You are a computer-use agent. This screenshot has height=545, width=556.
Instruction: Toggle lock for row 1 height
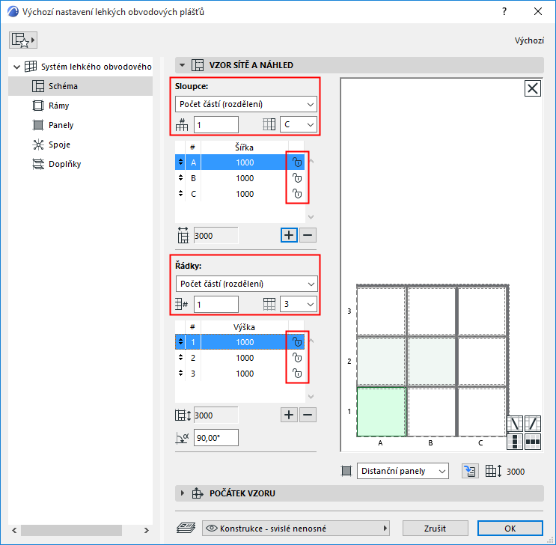click(297, 341)
